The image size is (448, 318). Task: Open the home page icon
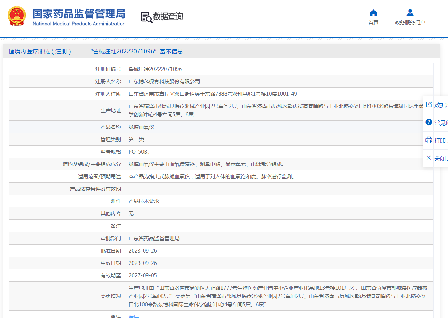373,13
